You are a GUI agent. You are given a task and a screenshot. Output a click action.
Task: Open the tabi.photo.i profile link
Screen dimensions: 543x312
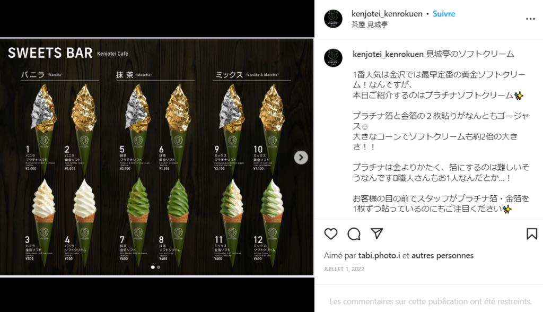pyautogui.click(x=379, y=256)
